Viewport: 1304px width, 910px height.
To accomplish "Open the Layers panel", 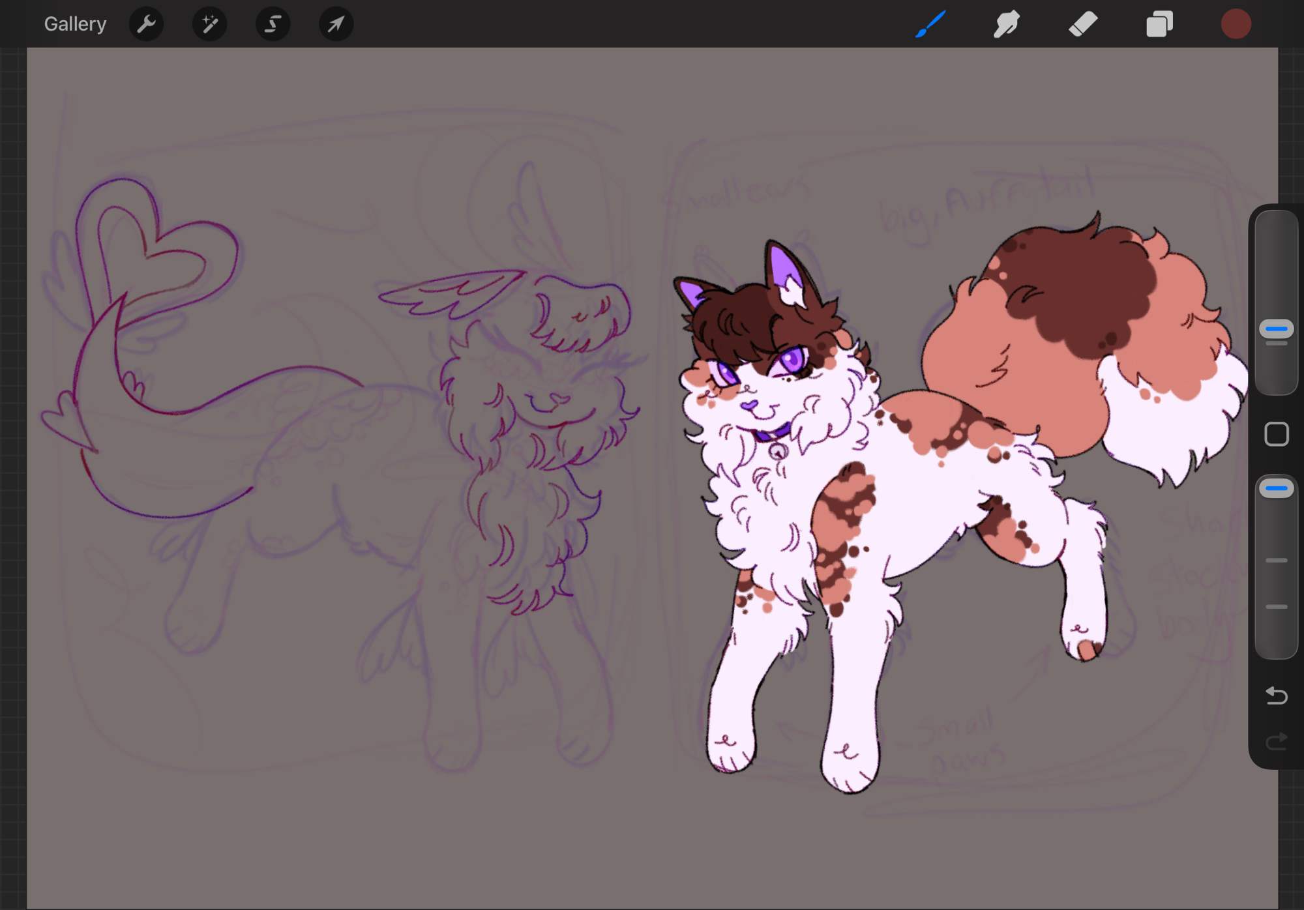I will [1159, 24].
